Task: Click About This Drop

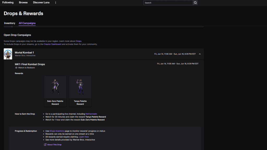Action: (x=54, y=145)
